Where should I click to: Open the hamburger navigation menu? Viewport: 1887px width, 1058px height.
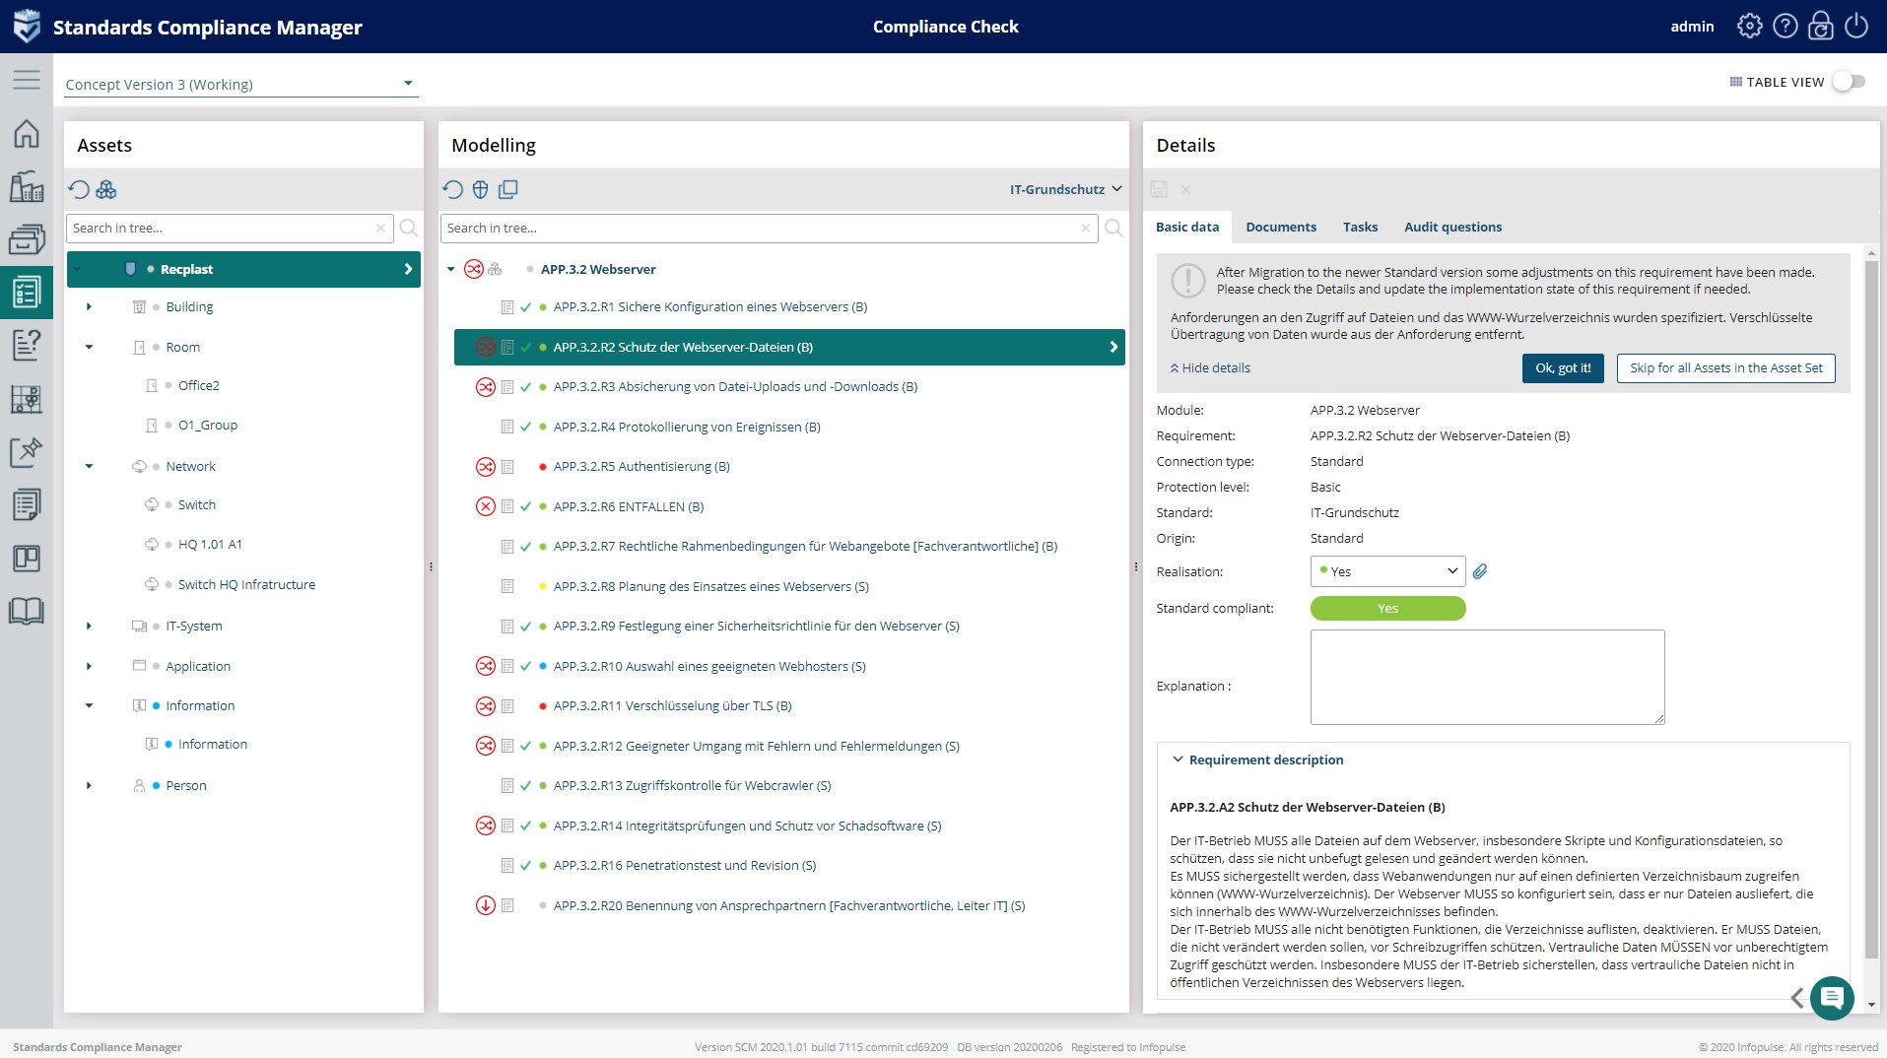point(27,80)
